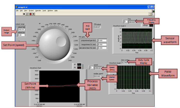The image size is (180, 108).
Task: Click the speed value 1993.64
Action: [98, 68]
